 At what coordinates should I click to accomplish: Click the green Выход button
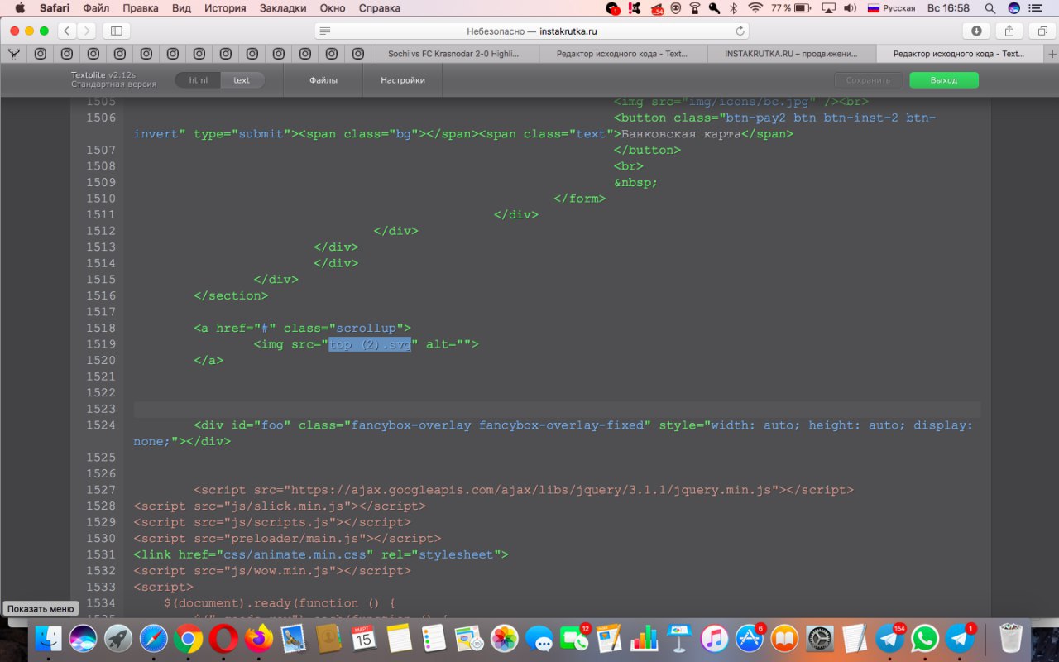point(944,80)
